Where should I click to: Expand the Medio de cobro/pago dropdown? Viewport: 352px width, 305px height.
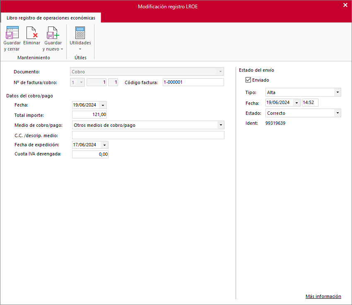pyautogui.click(x=221, y=125)
